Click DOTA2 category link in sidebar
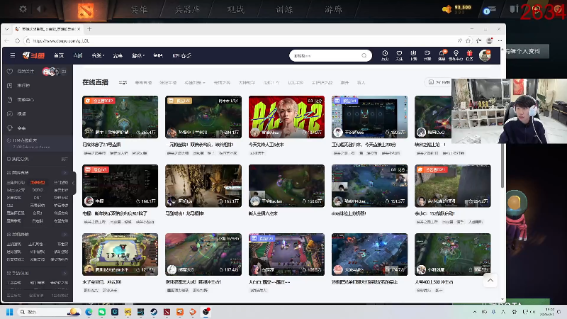The width and height of the screenshot is (567, 319). pyautogui.click(x=38, y=190)
